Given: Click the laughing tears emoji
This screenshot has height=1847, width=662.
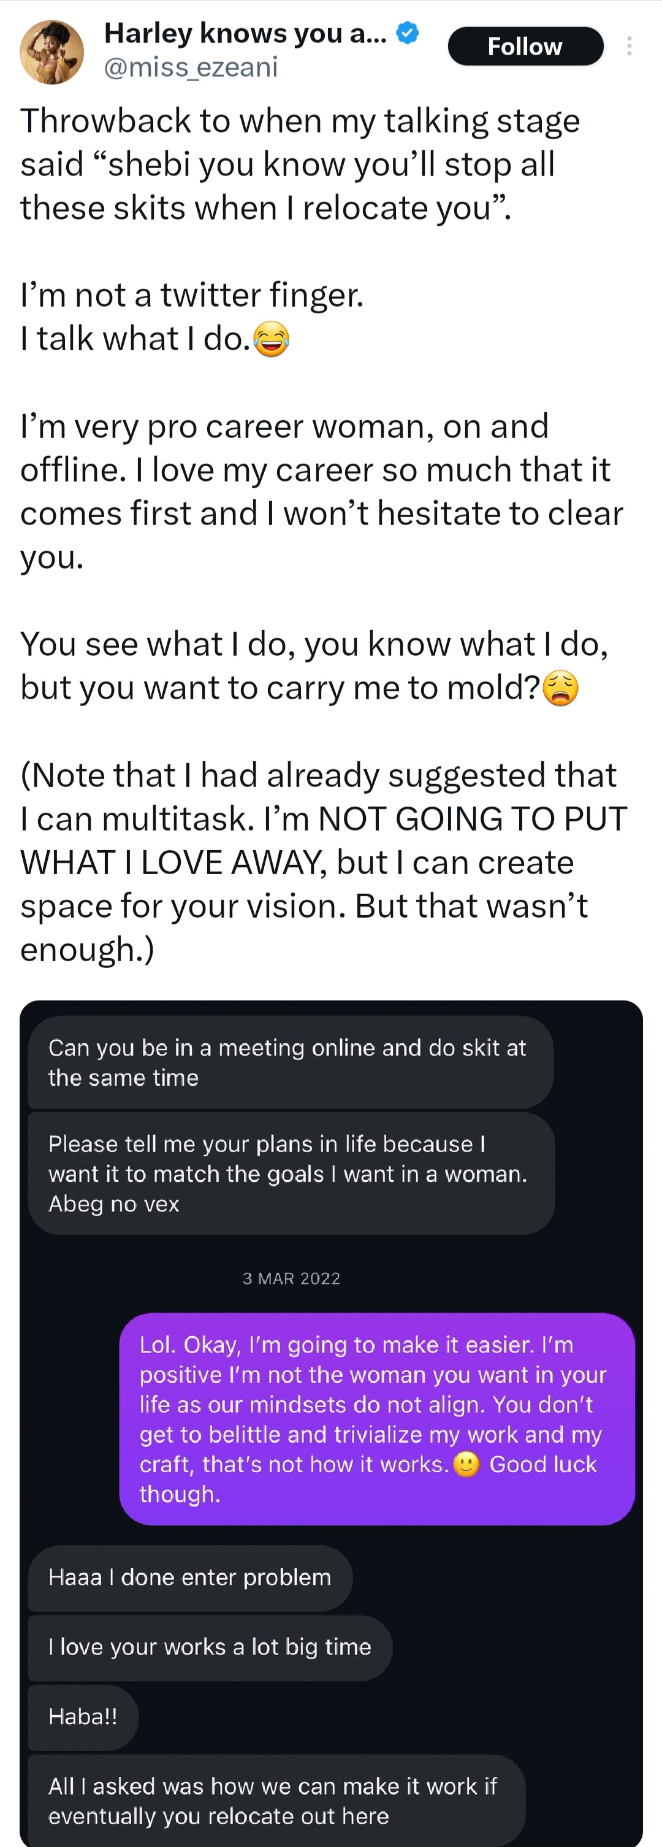Looking at the screenshot, I should [x=272, y=339].
